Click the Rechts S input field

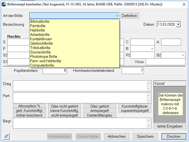point(18,42)
